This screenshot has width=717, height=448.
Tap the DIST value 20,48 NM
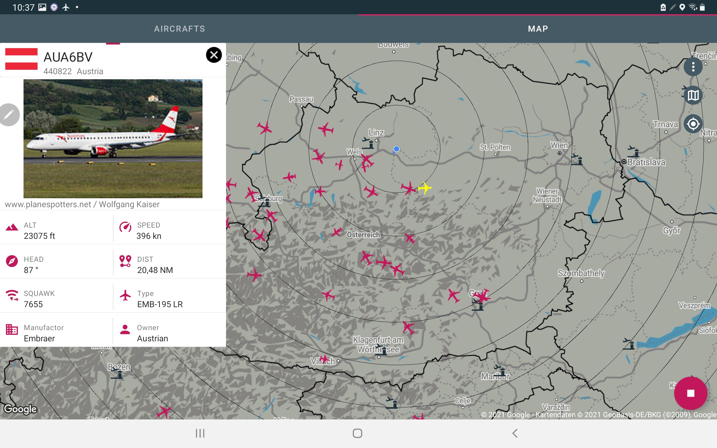[155, 270]
